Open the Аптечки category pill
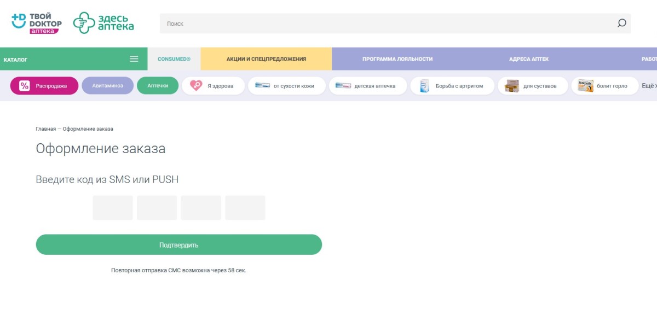Screen dimensions: 657x327 coord(158,86)
